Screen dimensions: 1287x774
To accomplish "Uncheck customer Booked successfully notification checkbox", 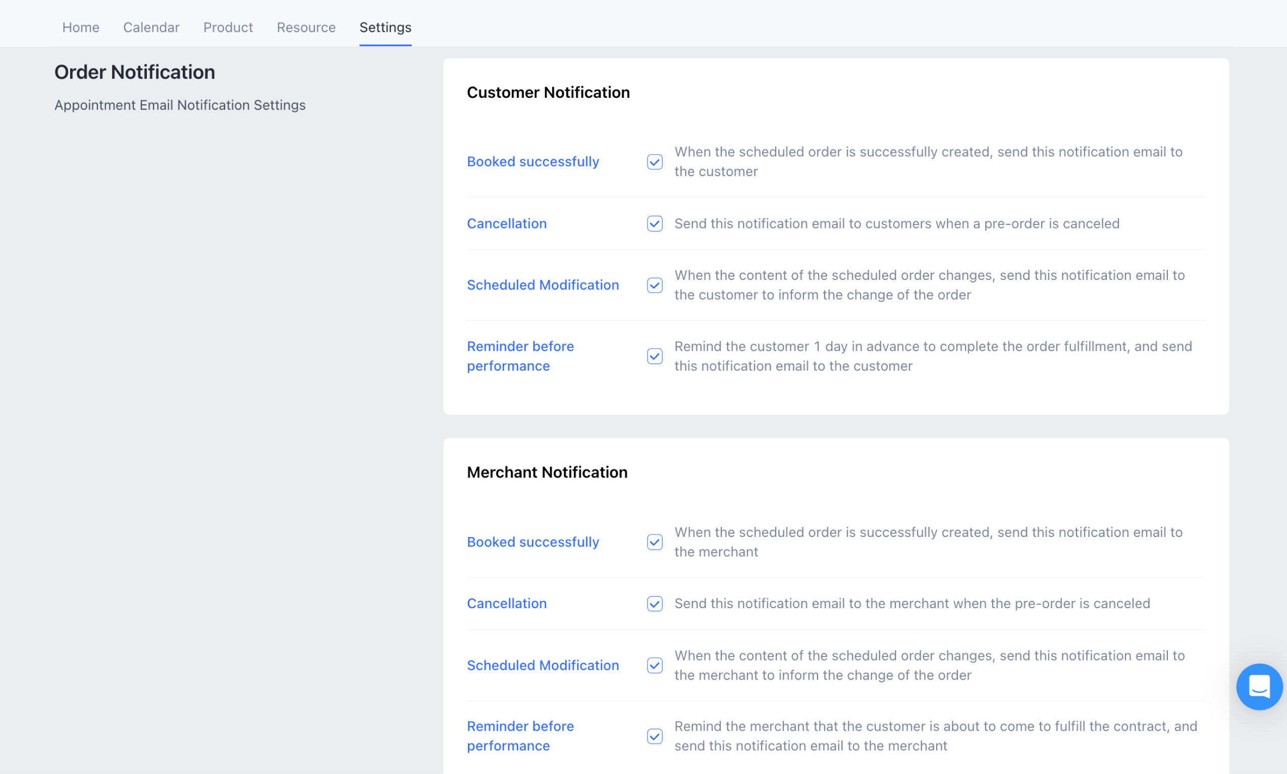I will pyautogui.click(x=655, y=162).
